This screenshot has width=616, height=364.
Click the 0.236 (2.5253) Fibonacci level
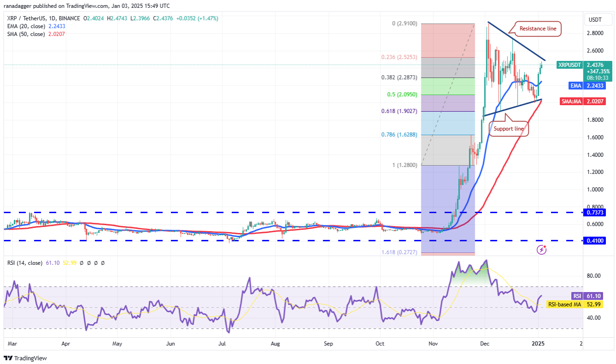[x=400, y=57]
